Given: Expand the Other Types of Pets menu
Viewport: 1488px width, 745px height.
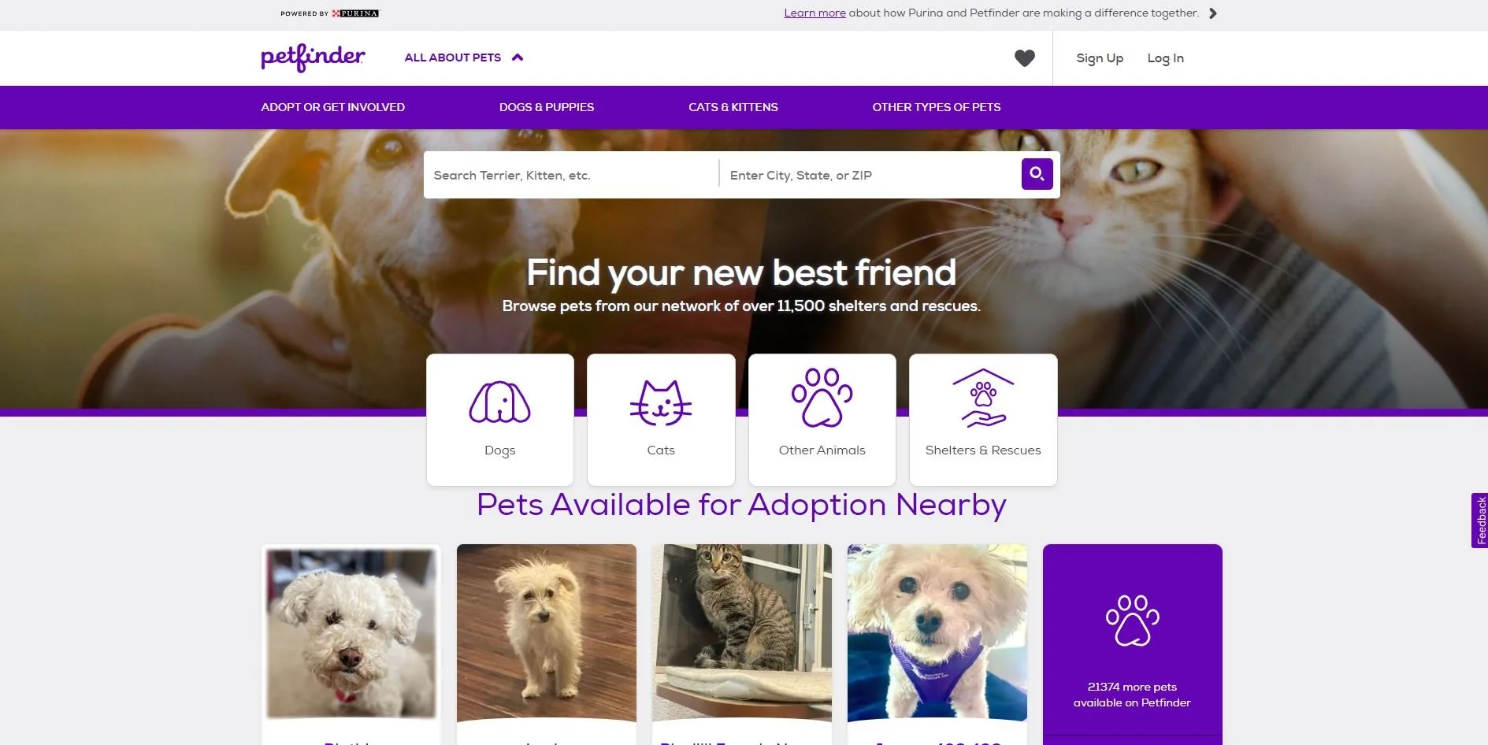Looking at the screenshot, I should pyautogui.click(x=936, y=107).
